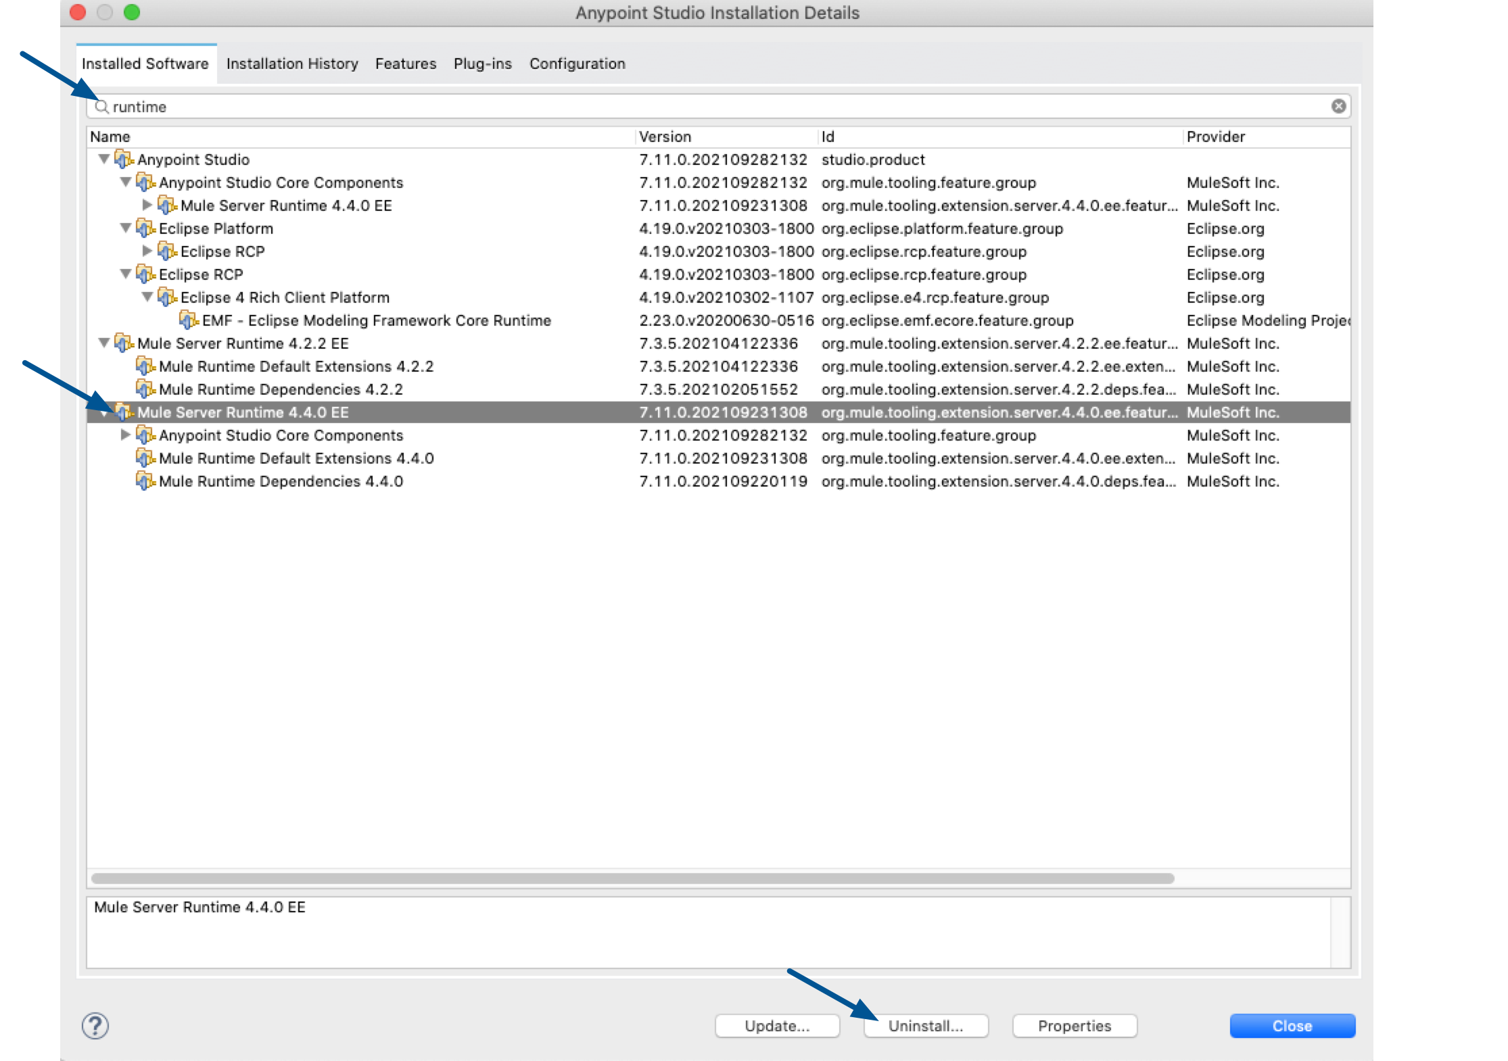Click the Mule Runtime Dependencies 4.4.0 icon
Screen dimensions: 1508x1061
(x=145, y=481)
